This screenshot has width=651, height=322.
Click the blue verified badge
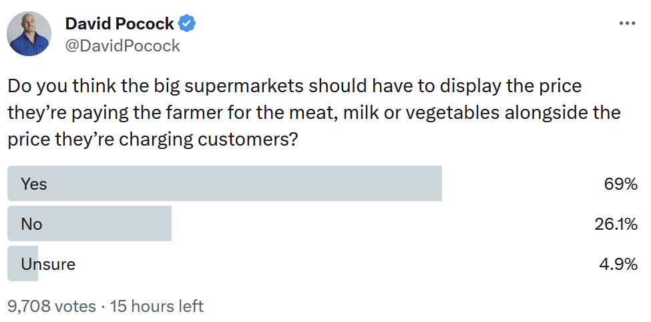click(187, 24)
